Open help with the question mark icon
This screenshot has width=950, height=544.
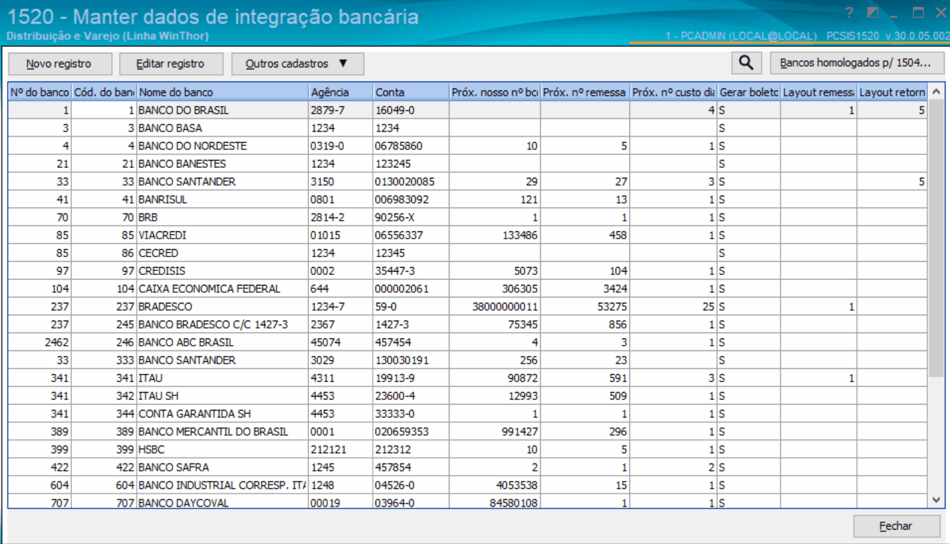tap(850, 13)
